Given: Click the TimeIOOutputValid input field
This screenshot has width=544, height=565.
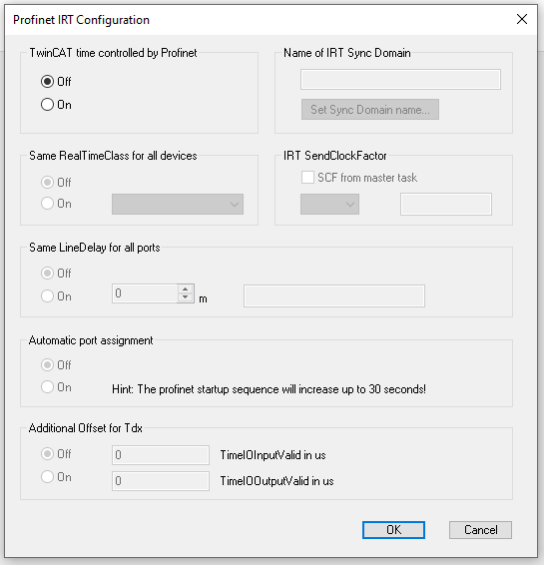Looking at the screenshot, I should (x=161, y=481).
